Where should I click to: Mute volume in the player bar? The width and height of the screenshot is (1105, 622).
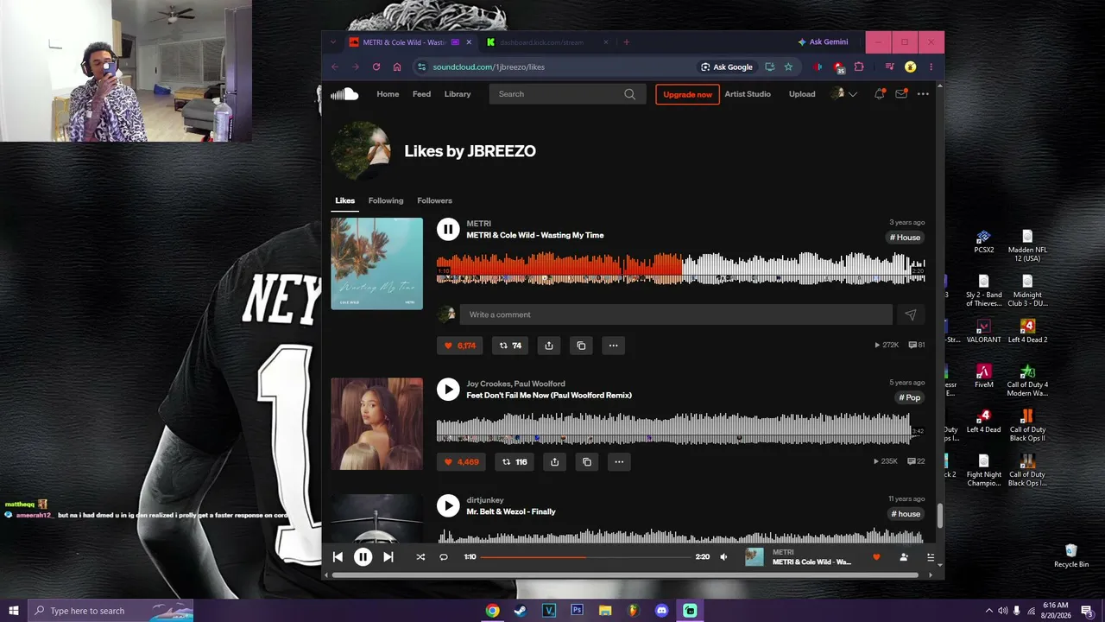tap(724, 557)
